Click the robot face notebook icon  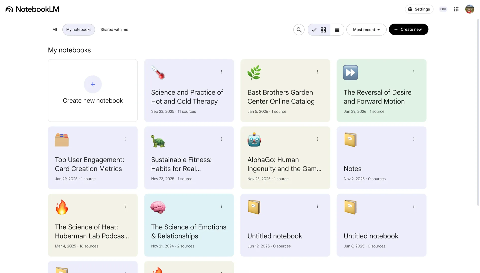pyautogui.click(x=254, y=140)
